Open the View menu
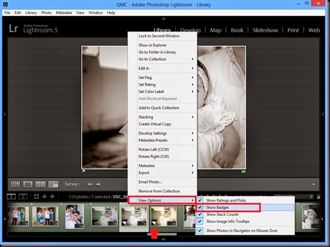330x247 pixels. [x=80, y=13]
